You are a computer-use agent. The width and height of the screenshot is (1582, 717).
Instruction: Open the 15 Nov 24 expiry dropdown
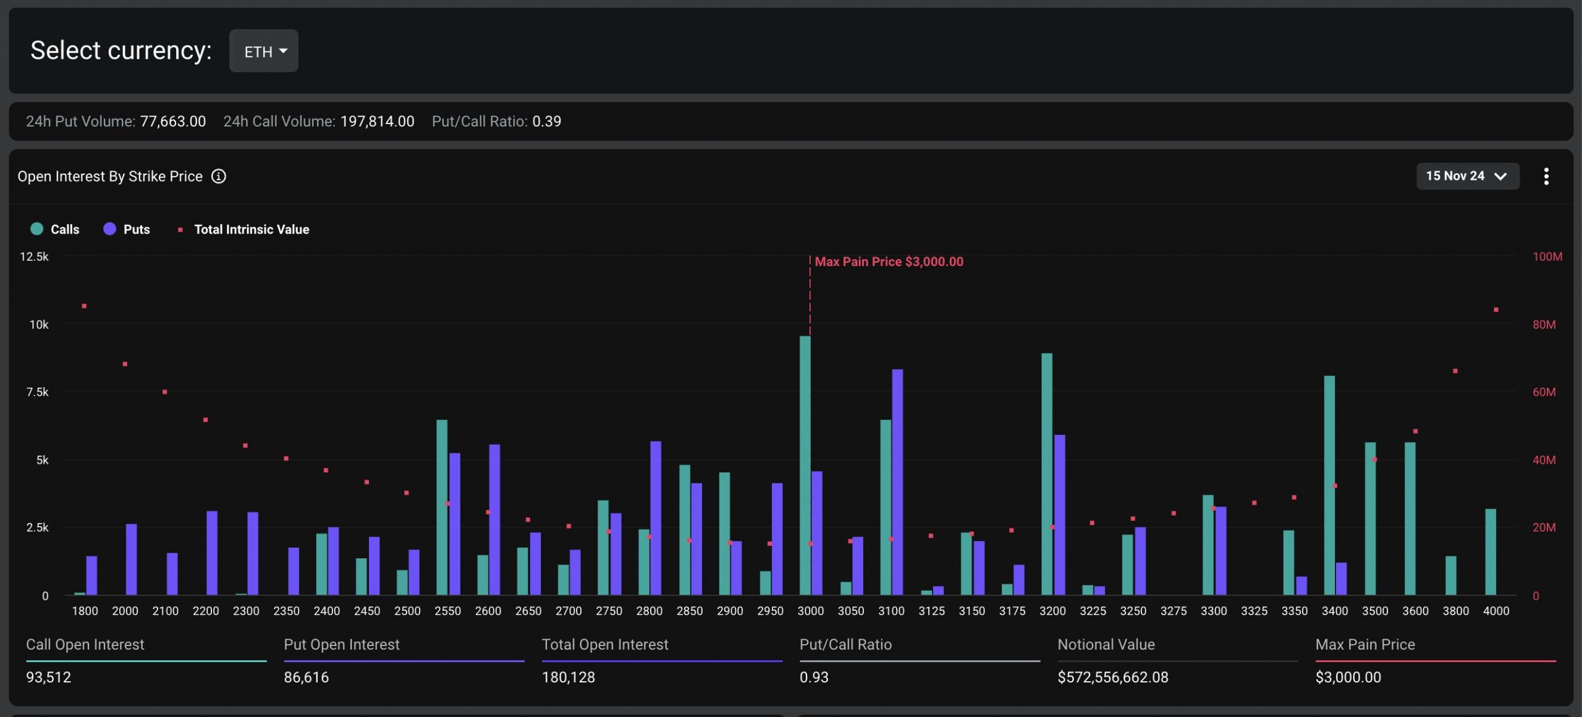[x=1467, y=176]
